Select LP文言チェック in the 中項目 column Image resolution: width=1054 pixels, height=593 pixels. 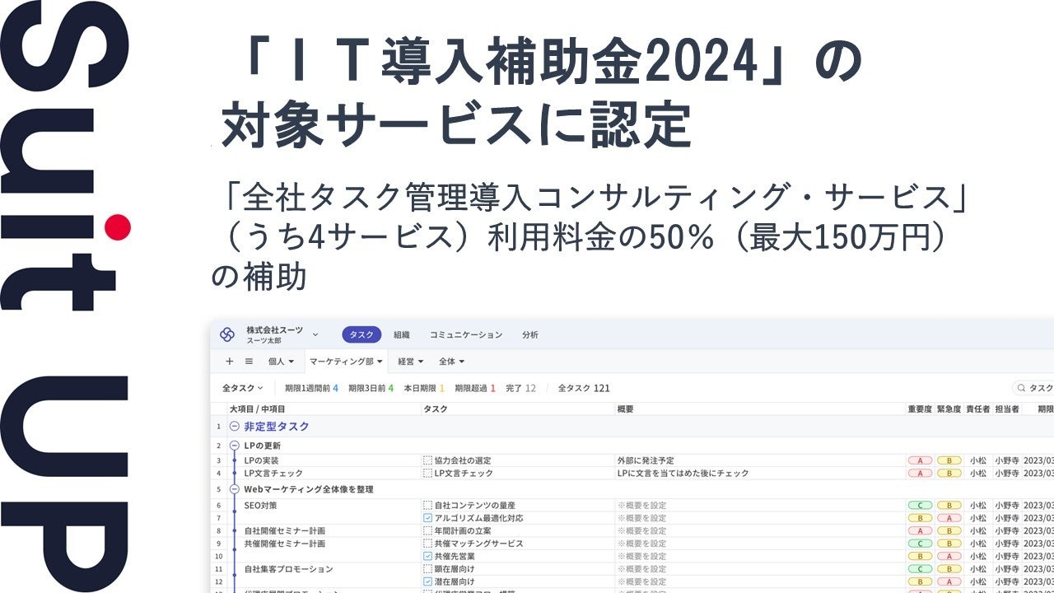(x=273, y=474)
